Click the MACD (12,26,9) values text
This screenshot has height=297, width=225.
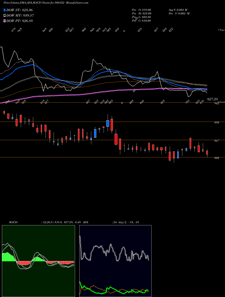61,222
